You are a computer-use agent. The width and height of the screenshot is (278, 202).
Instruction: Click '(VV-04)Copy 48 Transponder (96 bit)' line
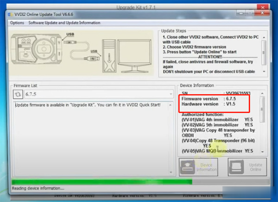[218, 141]
